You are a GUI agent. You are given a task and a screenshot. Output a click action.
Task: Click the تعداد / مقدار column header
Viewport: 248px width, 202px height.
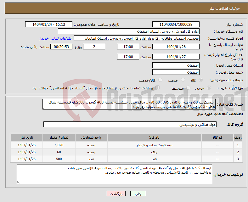tap(59, 137)
